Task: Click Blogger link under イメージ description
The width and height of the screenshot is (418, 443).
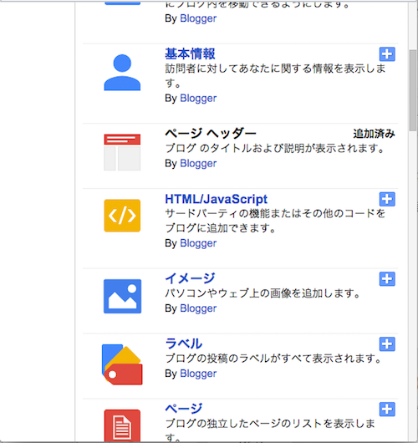Action: coord(198,308)
